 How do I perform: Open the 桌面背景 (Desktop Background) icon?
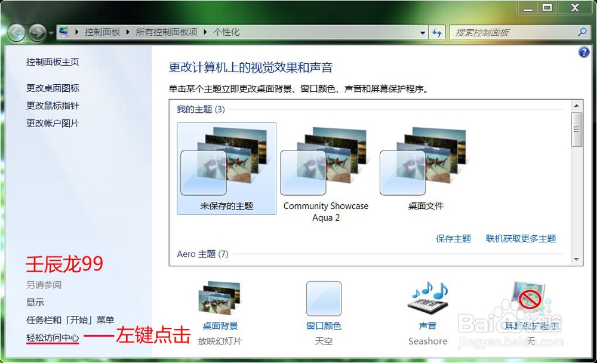(219, 297)
